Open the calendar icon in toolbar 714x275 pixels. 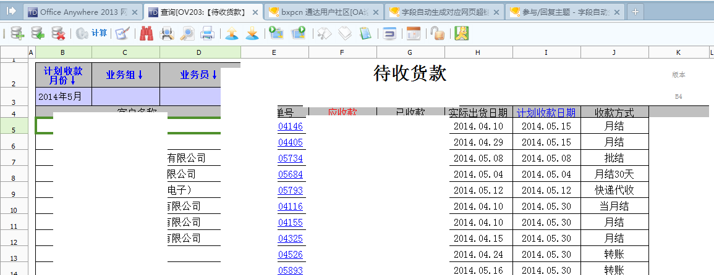tap(414, 33)
